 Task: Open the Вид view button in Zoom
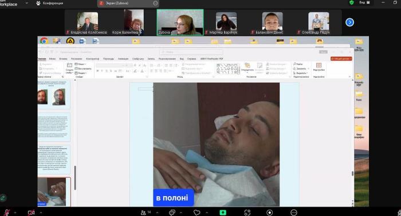click(x=364, y=2)
